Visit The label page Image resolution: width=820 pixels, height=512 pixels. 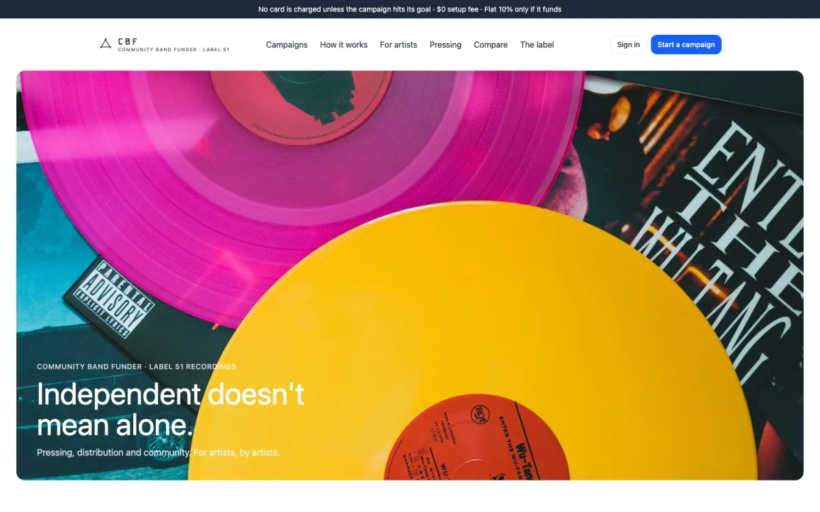click(537, 45)
